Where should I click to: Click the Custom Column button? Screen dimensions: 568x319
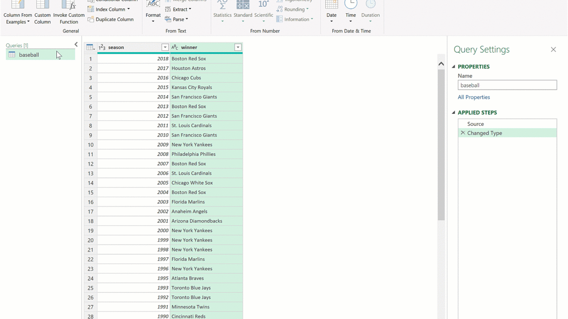coord(43,13)
